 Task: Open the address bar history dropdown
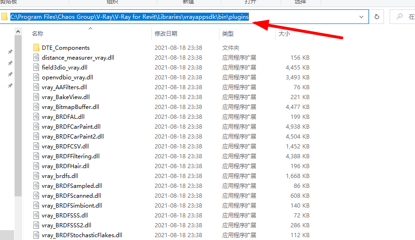(x=361, y=16)
